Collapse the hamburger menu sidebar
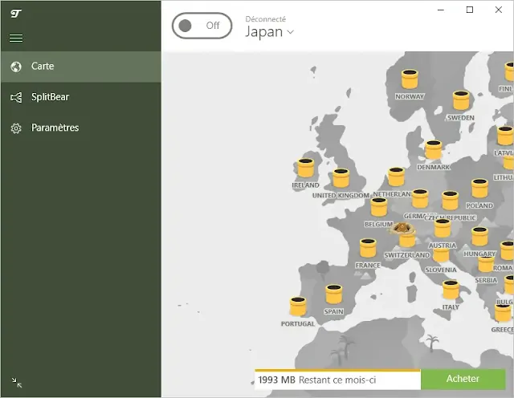 tap(16, 39)
